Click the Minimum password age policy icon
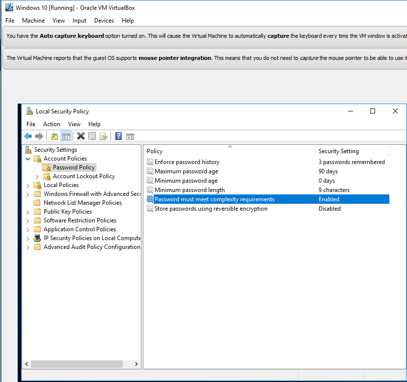The width and height of the screenshot is (407, 382). click(150, 181)
